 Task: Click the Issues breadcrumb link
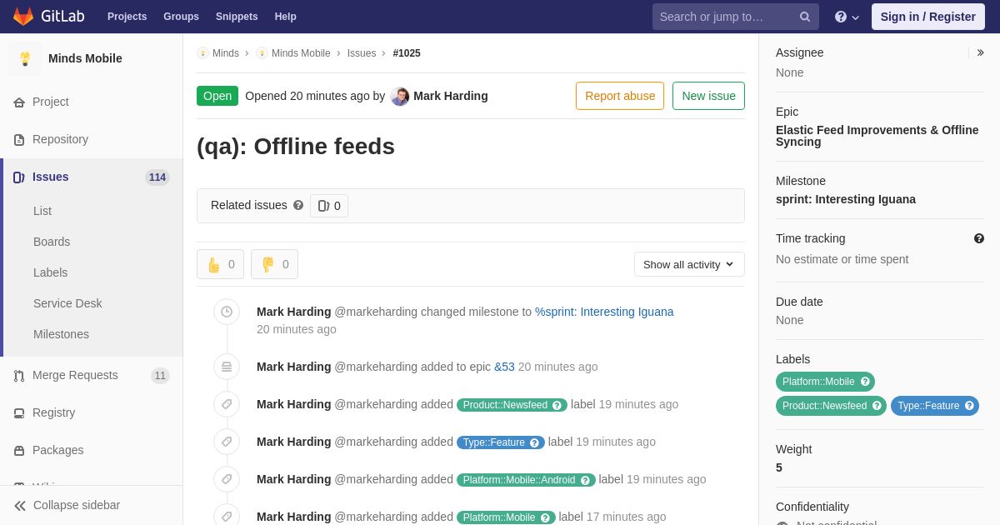click(362, 53)
